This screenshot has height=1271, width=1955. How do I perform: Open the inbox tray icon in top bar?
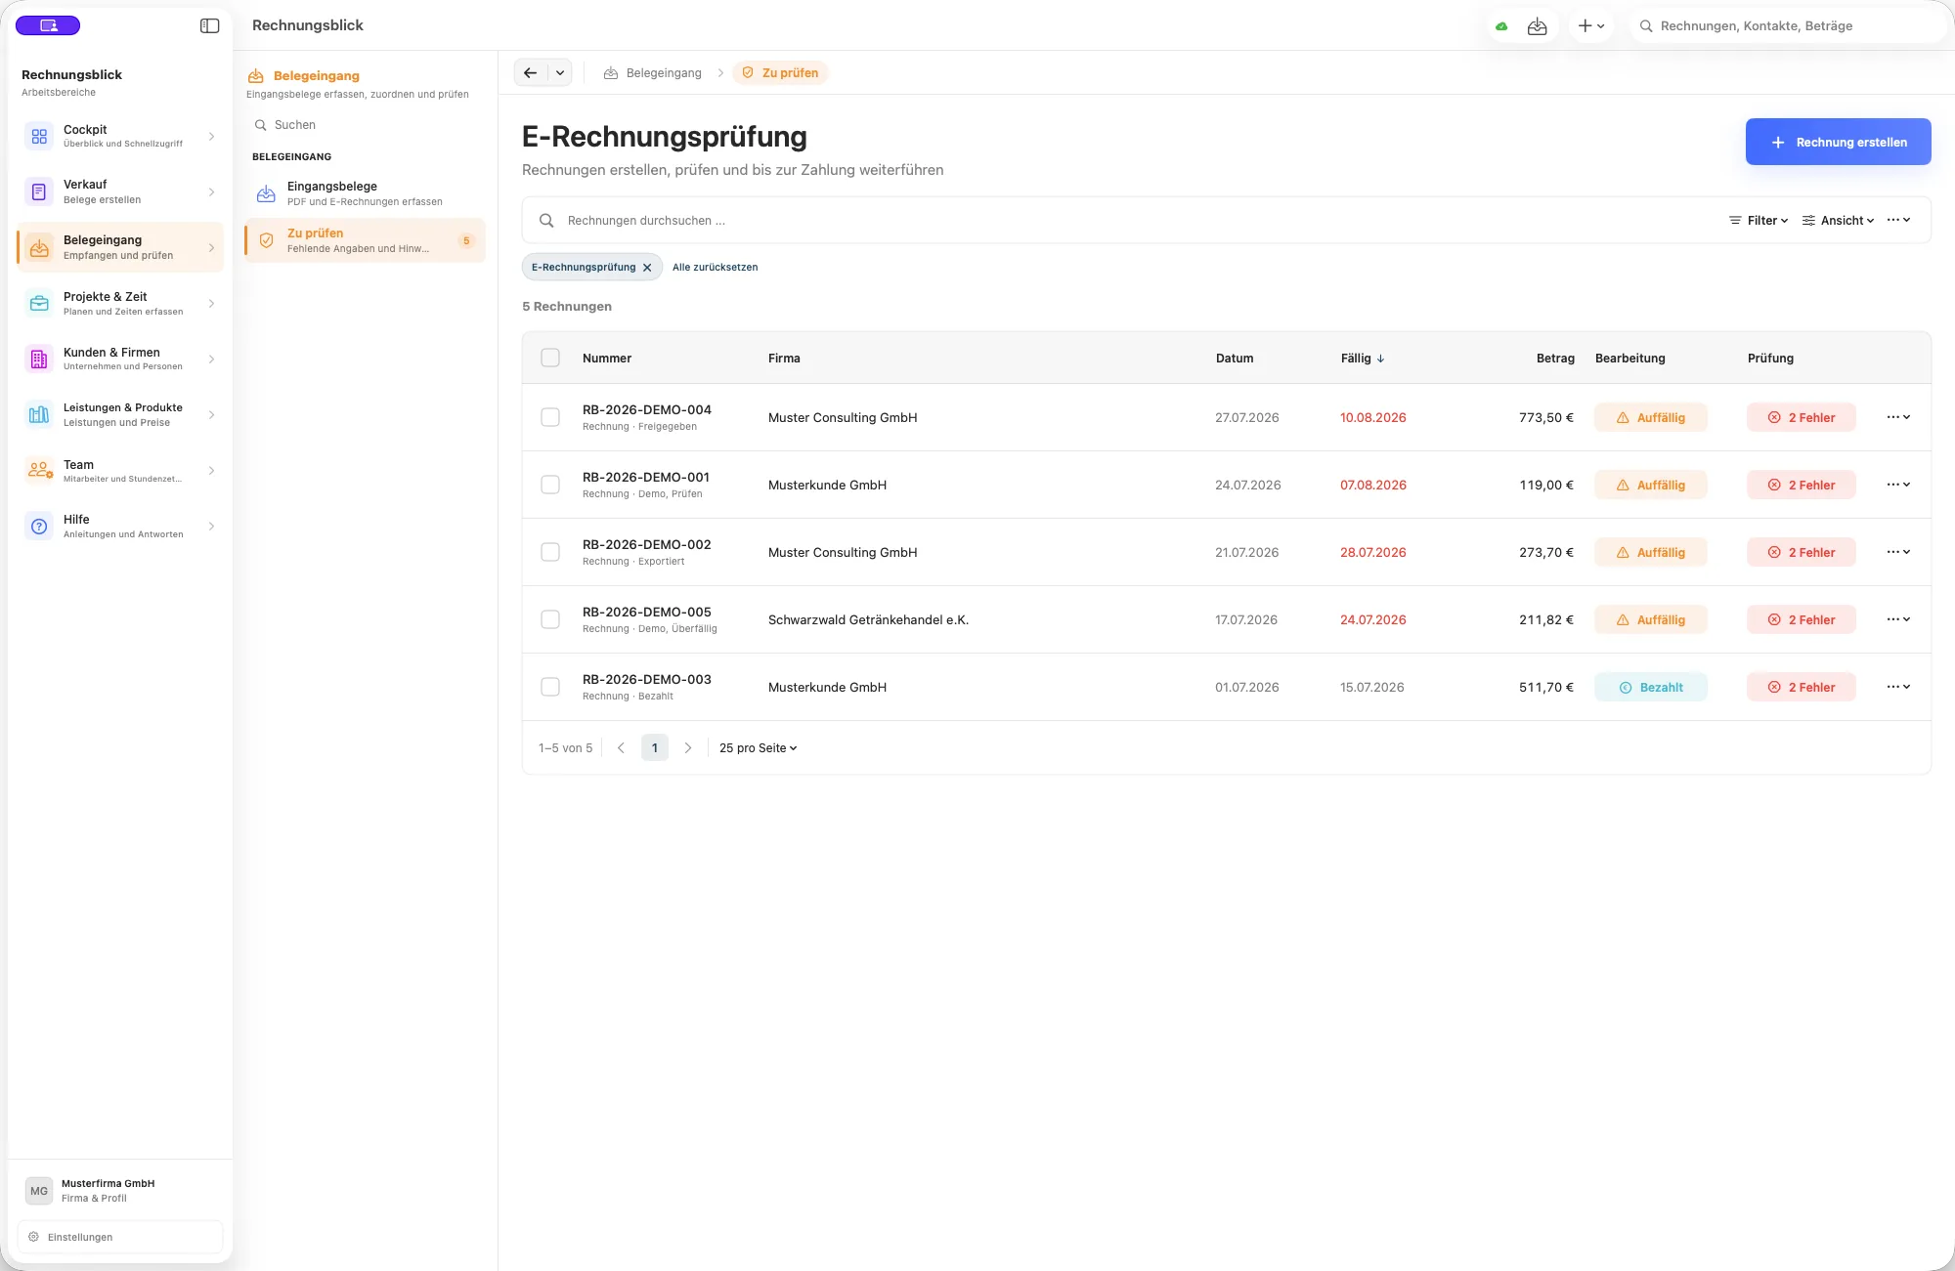[1538, 26]
